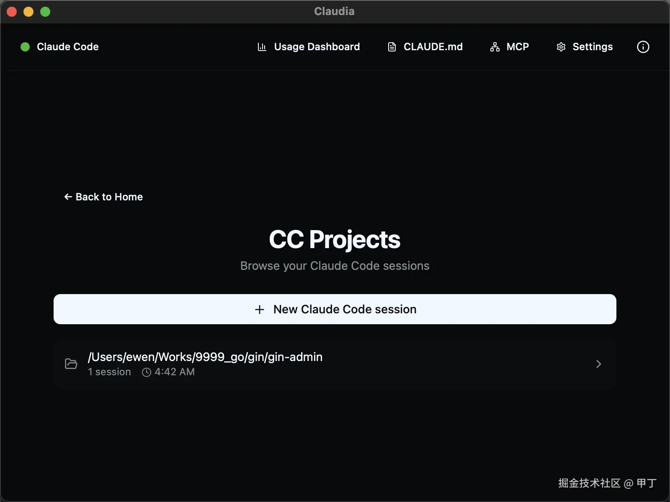Minimize the Claudia window
The width and height of the screenshot is (670, 502).
point(28,12)
